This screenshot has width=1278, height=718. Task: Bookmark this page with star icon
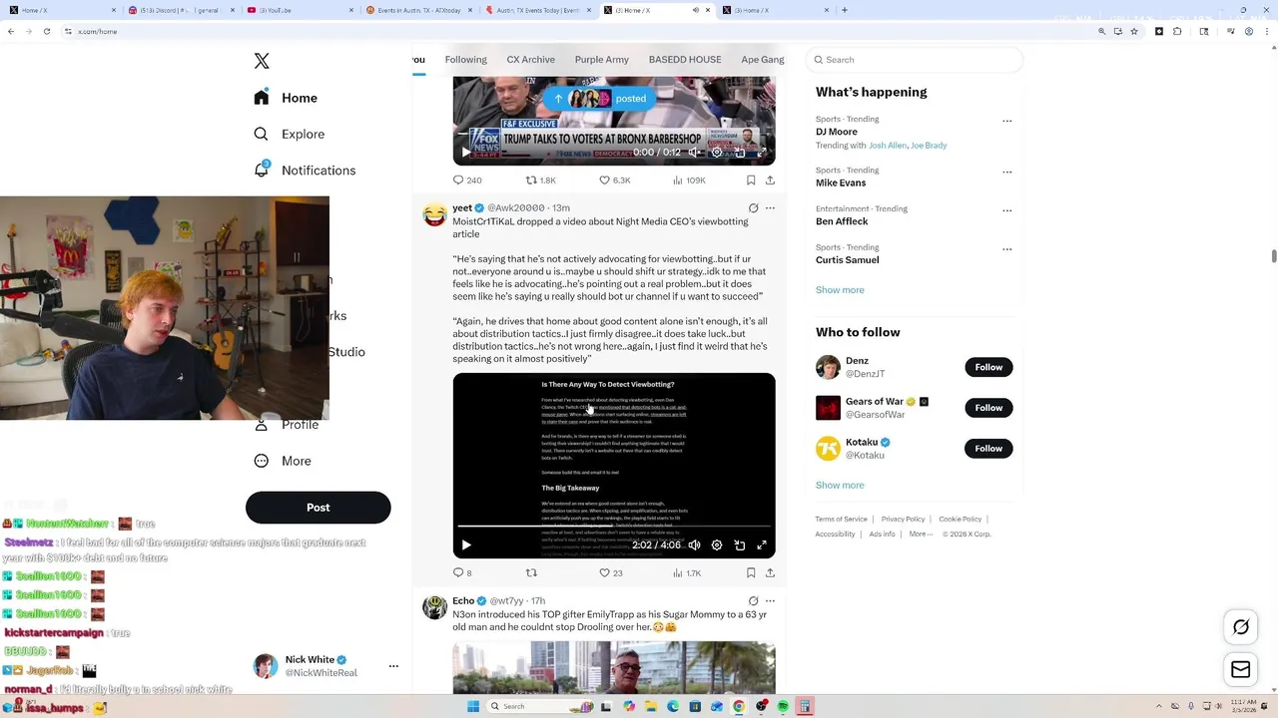[1134, 31]
